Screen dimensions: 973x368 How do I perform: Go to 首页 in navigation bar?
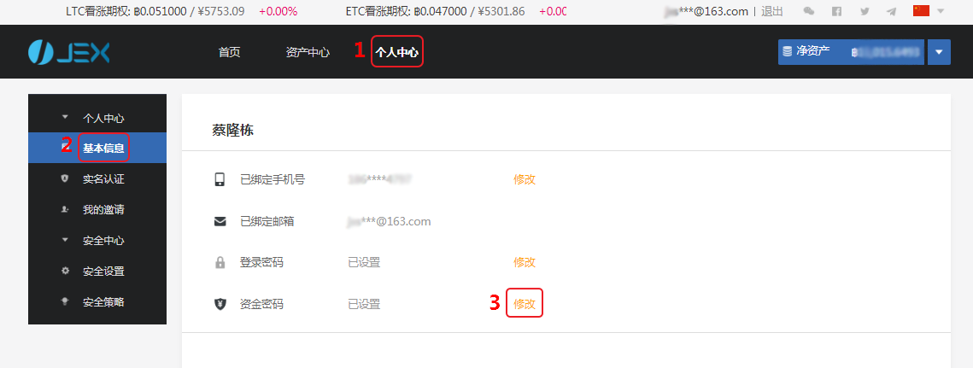[229, 52]
